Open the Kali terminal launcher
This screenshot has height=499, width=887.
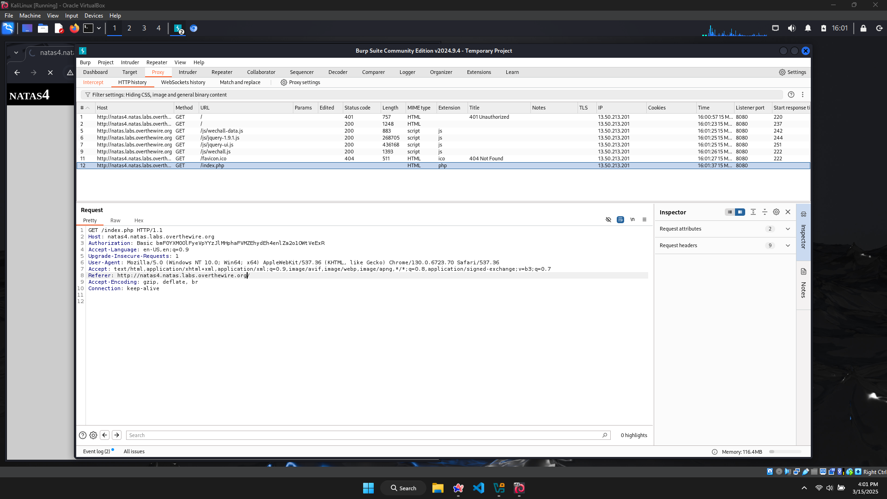tap(88, 28)
